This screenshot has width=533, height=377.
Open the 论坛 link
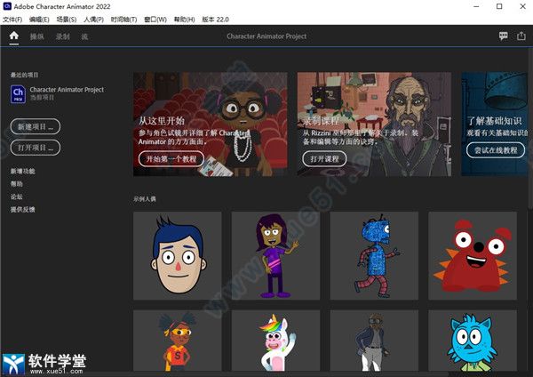(x=16, y=197)
